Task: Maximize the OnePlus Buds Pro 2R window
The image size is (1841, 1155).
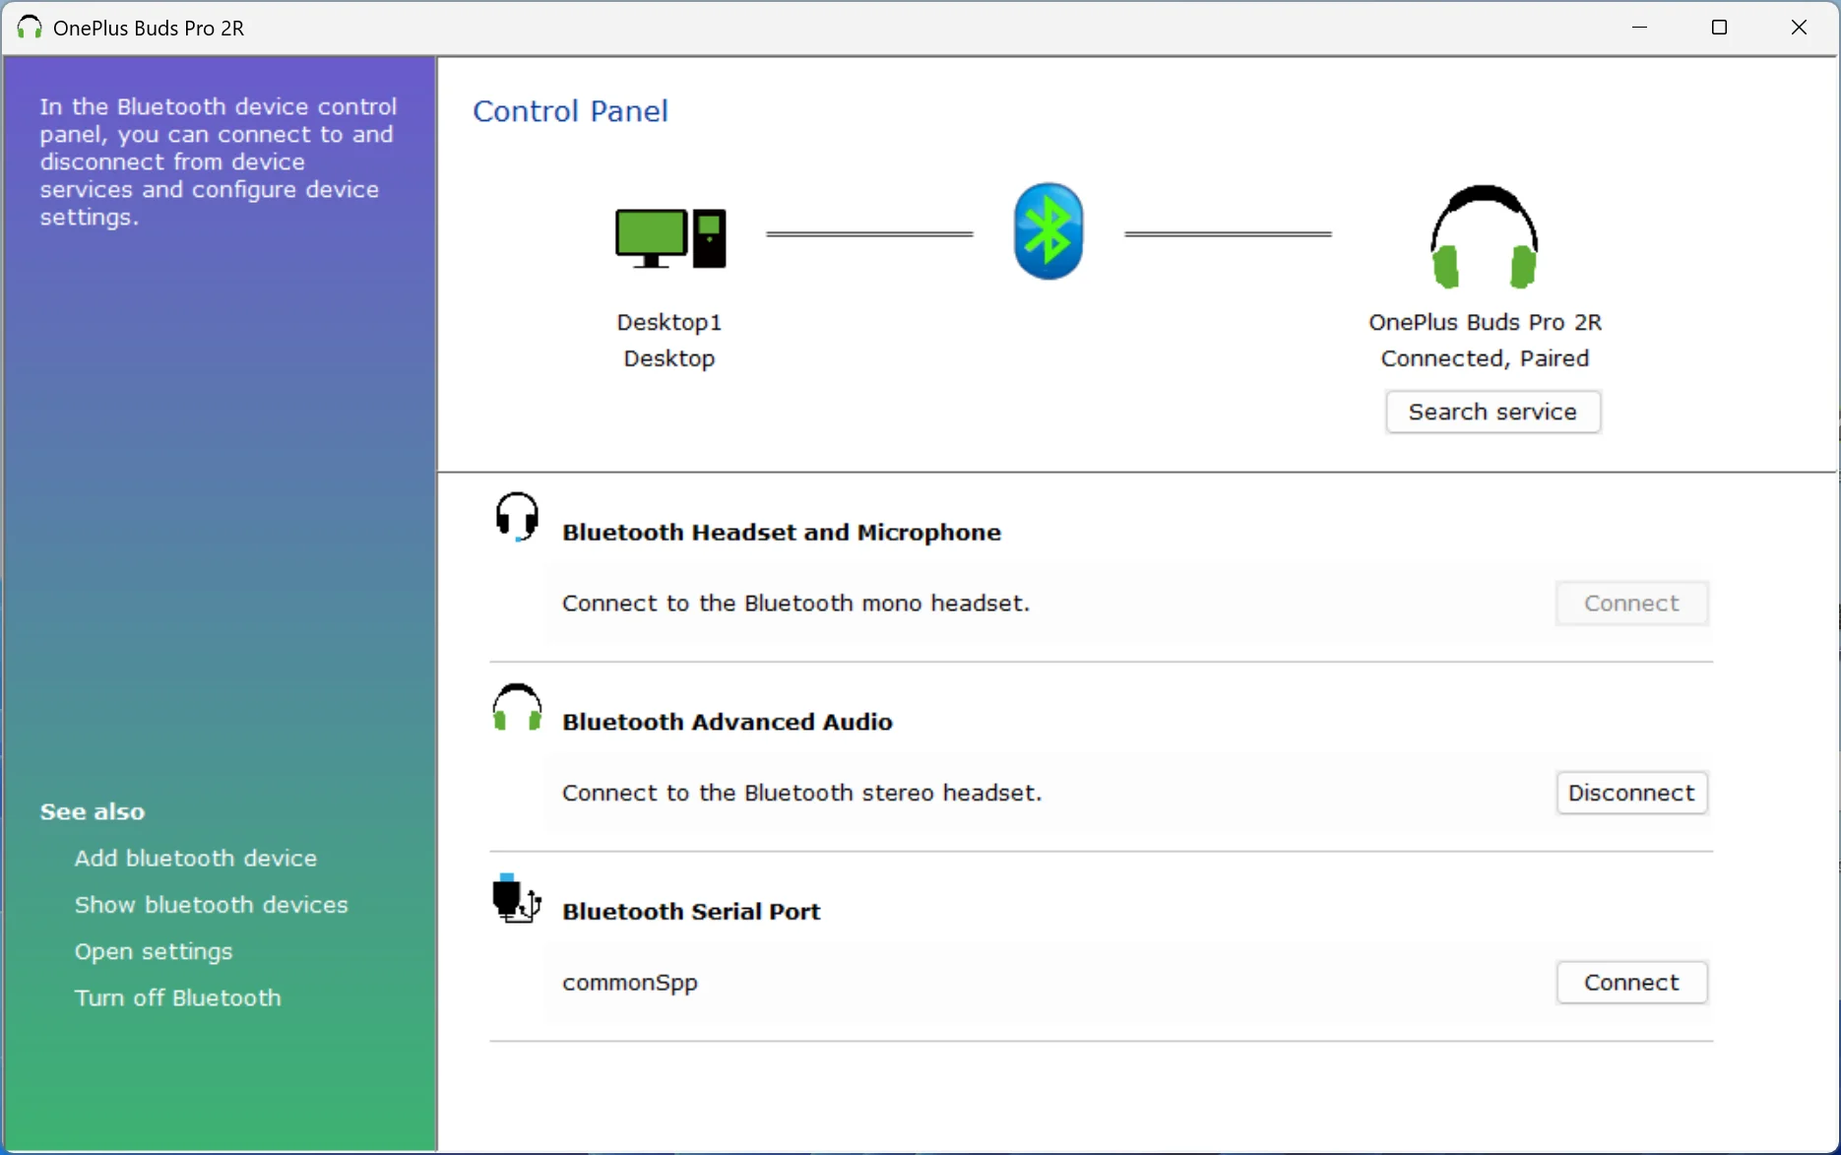Action: pos(1719,28)
